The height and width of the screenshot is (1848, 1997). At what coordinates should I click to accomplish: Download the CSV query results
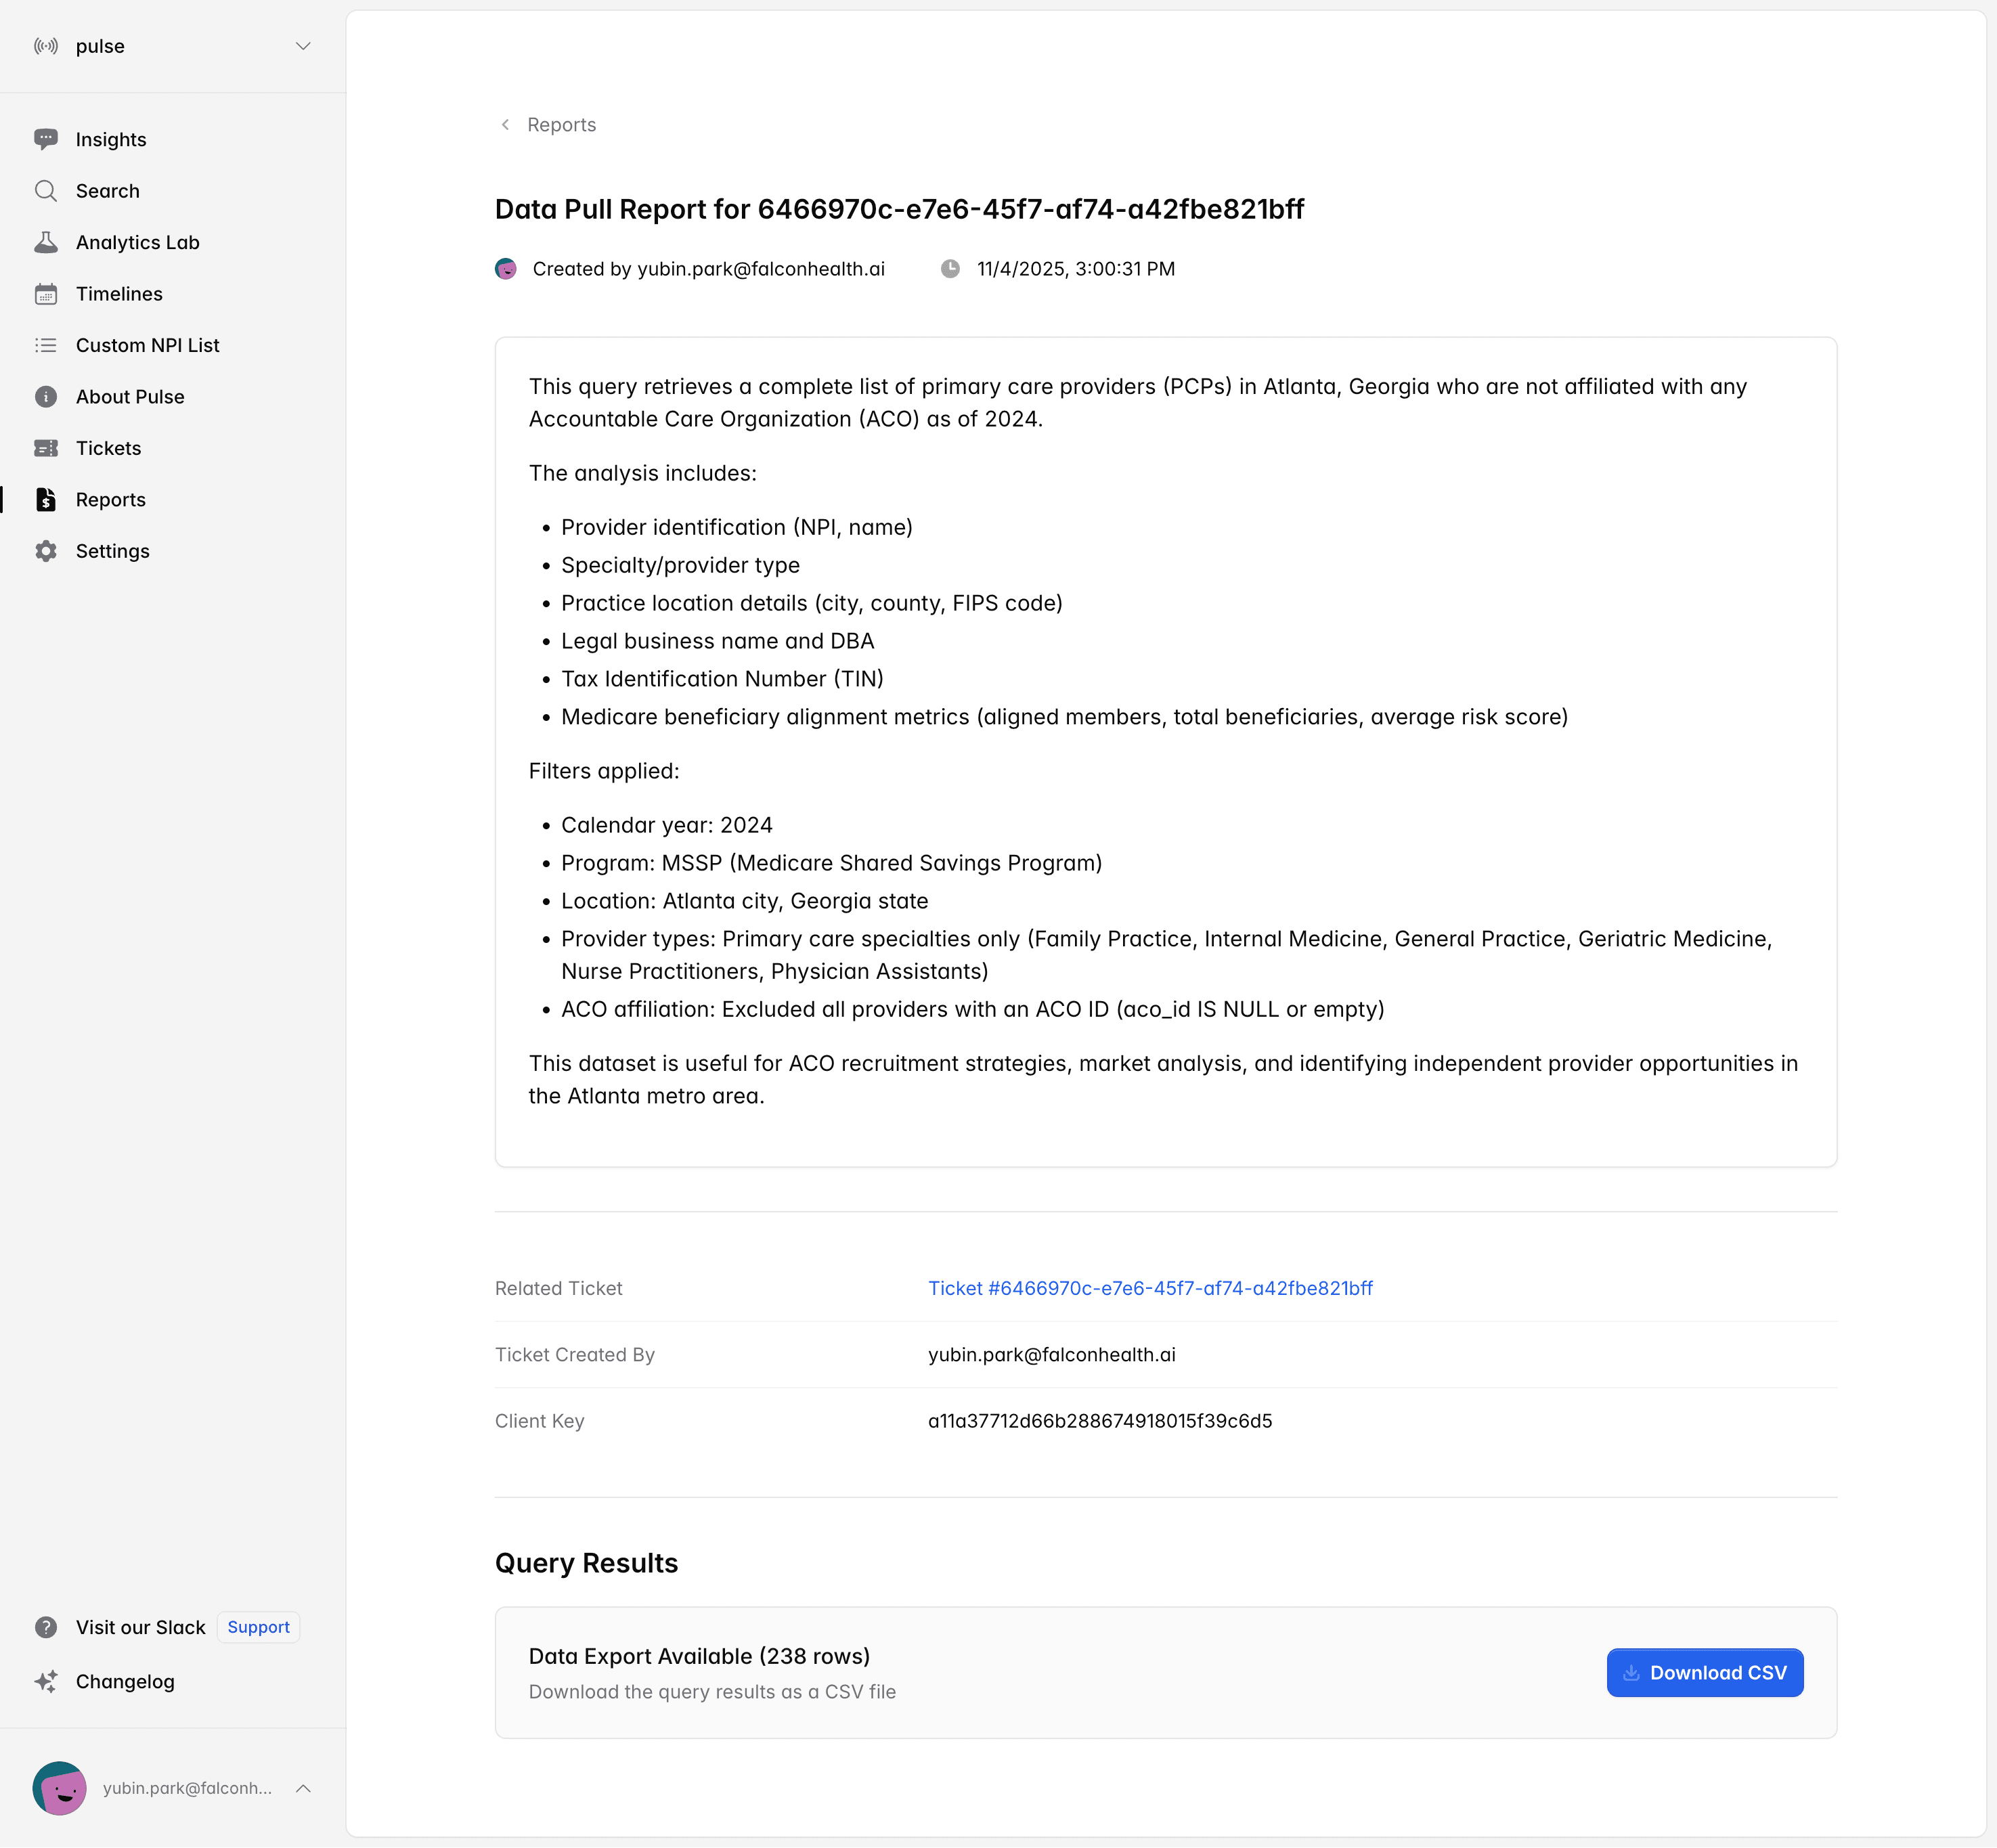(x=1704, y=1672)
